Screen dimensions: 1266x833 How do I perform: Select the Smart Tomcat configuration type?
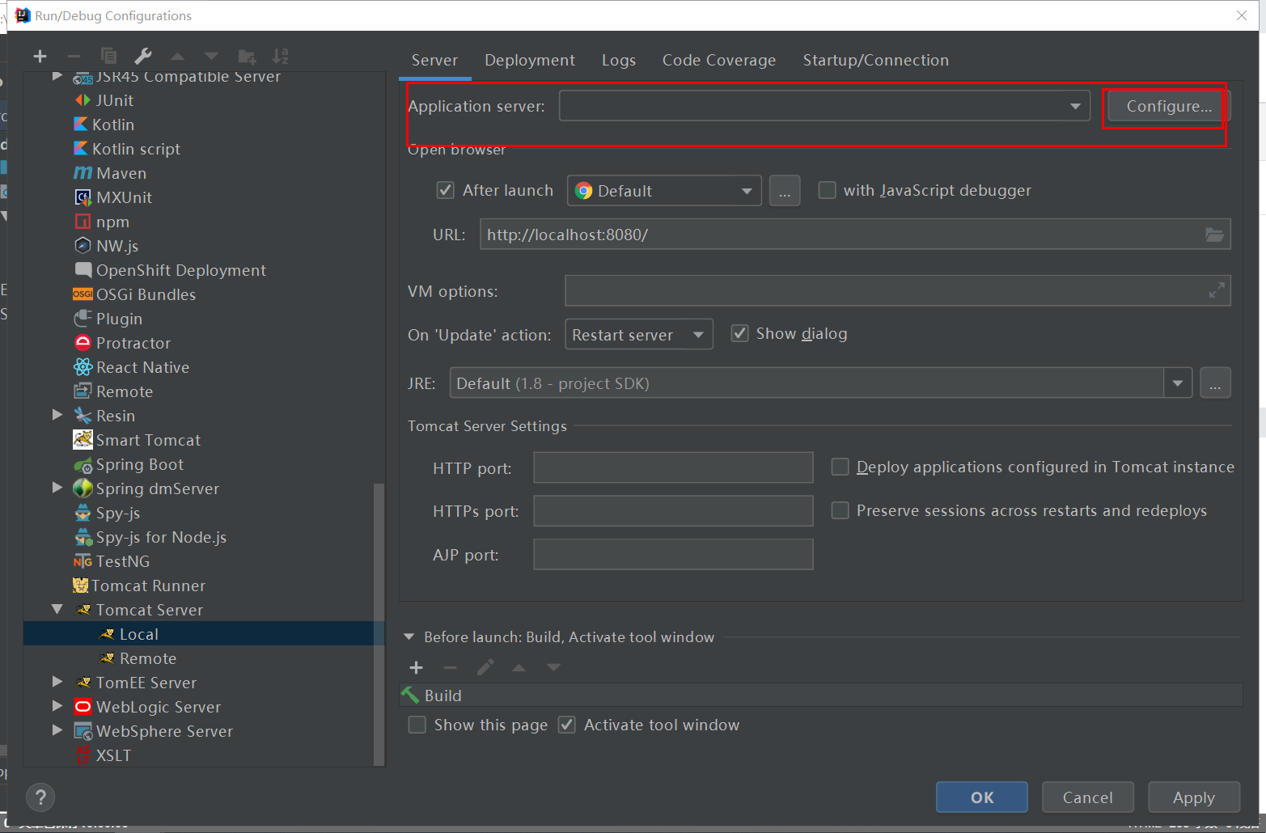(x=136, y=440)
